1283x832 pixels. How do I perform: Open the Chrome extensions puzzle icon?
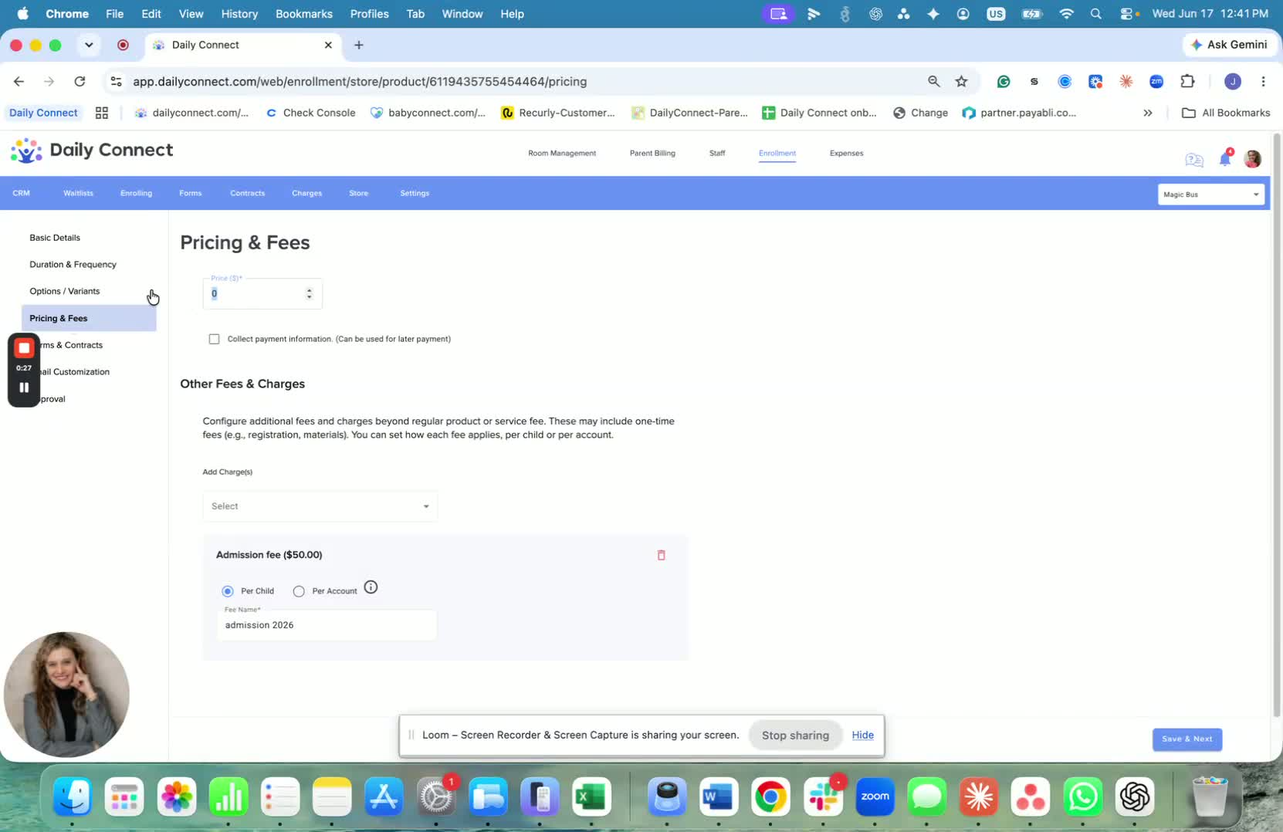click(x=1187, y=81)
